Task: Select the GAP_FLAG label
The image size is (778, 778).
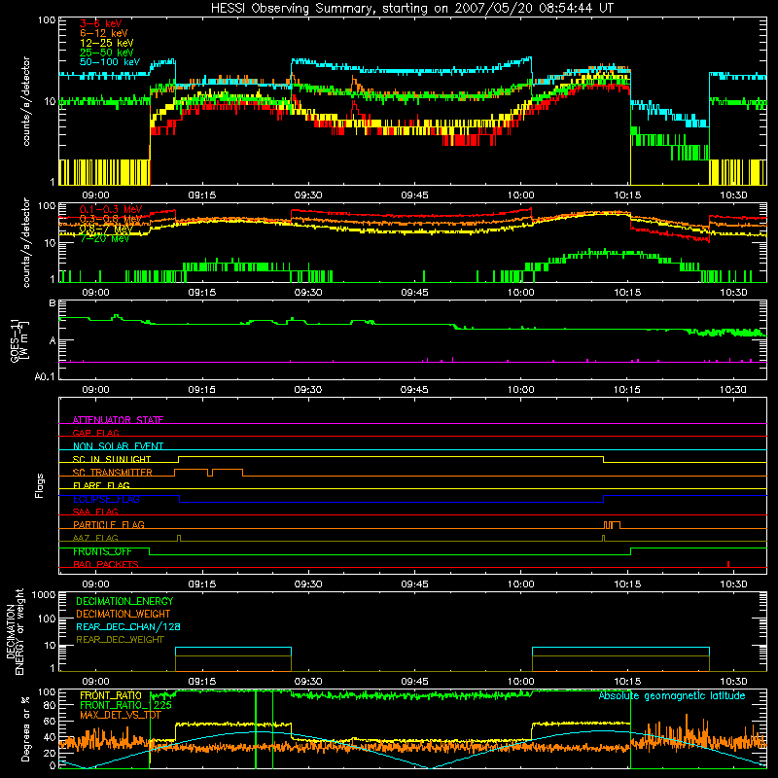Action: coord(95,433)
